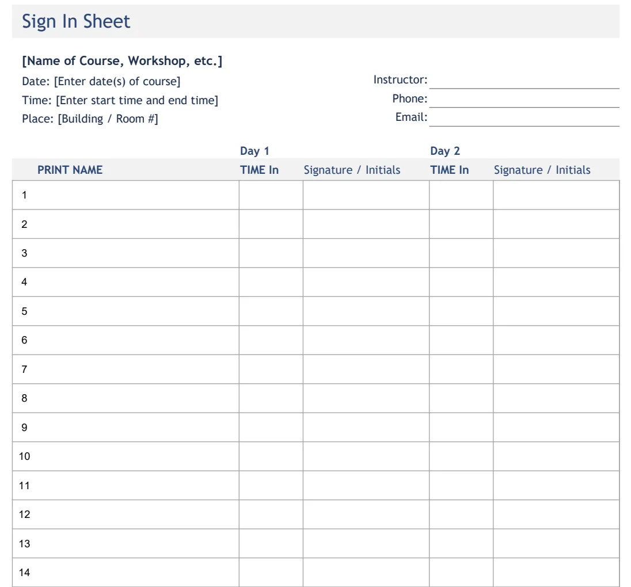Select the print name cell in row 8
The image size is (631, 587).
click(126, 398)
